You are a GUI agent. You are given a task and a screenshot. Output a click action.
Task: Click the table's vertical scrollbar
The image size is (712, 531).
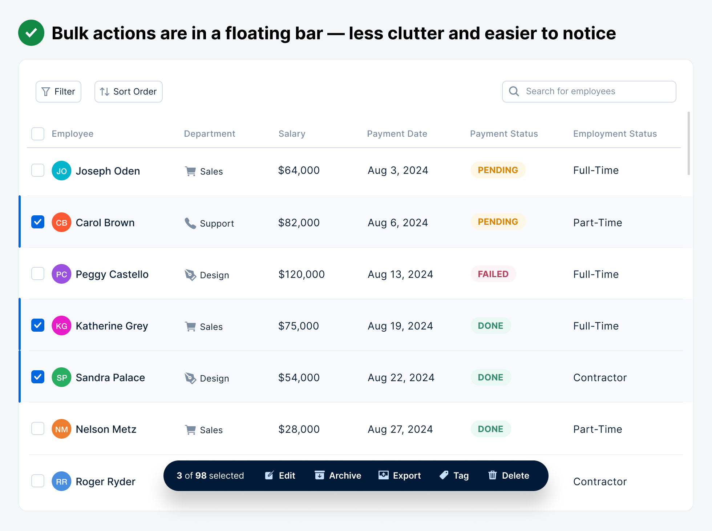click(x=688, y=143)
